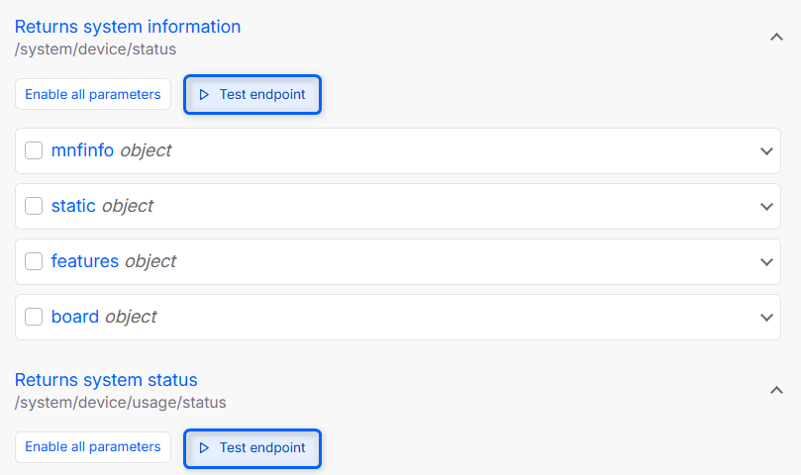
Task: Enable the mnfinfo object checkbox
Action: click(34, 150)
